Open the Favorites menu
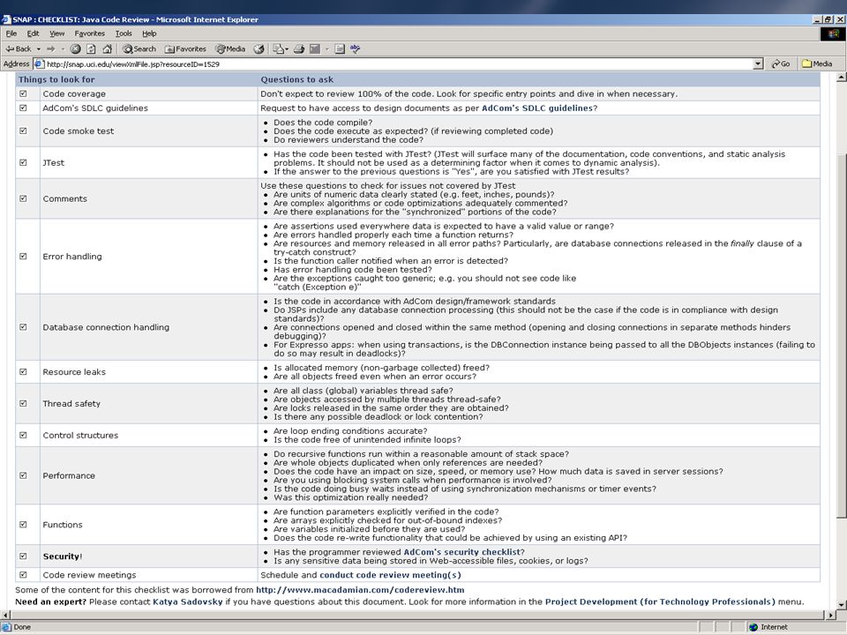 click(x=90, y=34)
